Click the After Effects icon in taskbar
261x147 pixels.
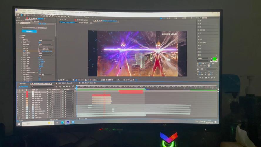[x=68, y=122]
